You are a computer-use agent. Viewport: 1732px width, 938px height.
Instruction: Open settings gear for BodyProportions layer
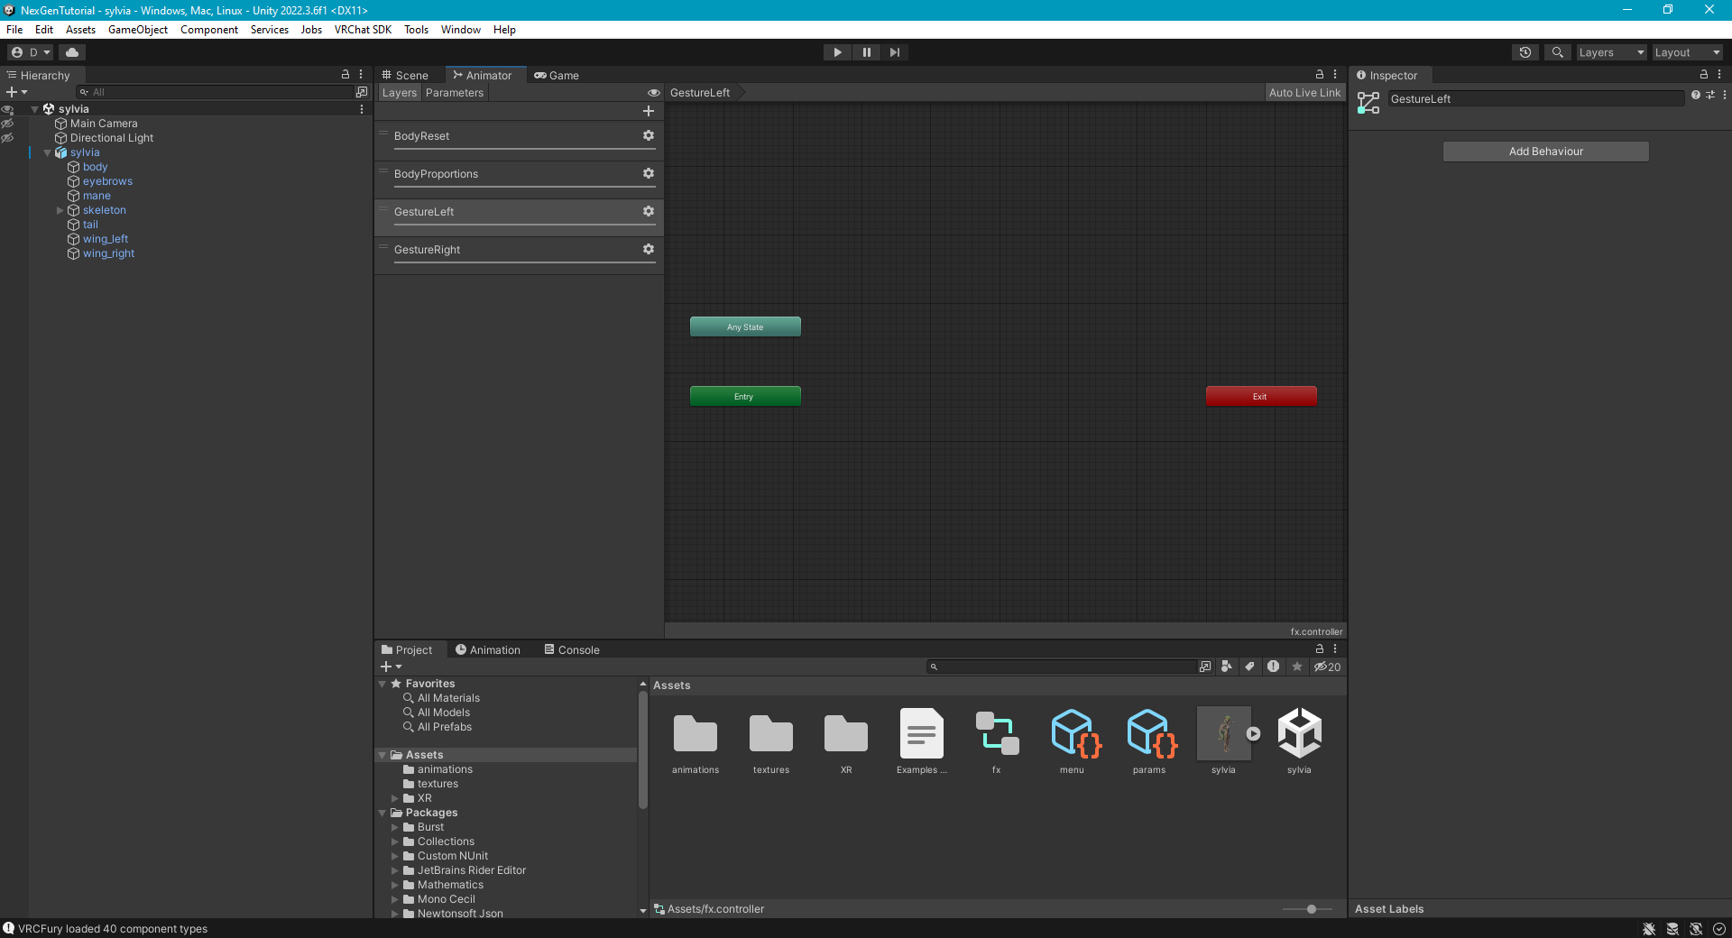[648, 173]
